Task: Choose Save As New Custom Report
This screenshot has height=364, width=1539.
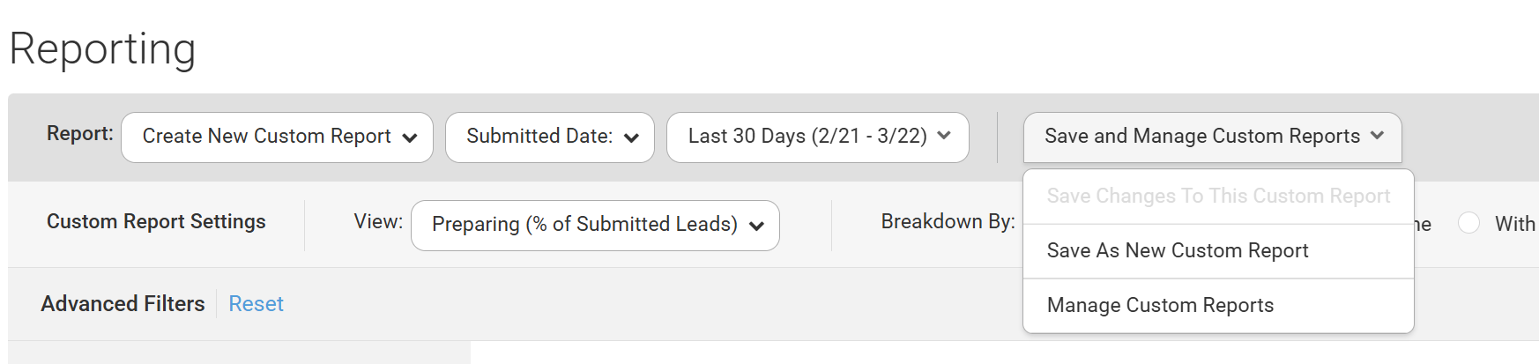Action: (x=1178, y=251)
